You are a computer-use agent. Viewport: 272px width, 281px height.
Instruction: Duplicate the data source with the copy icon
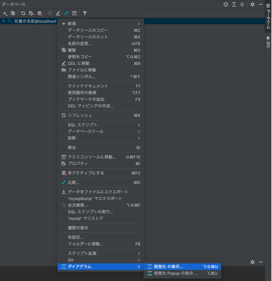[13, 13]
